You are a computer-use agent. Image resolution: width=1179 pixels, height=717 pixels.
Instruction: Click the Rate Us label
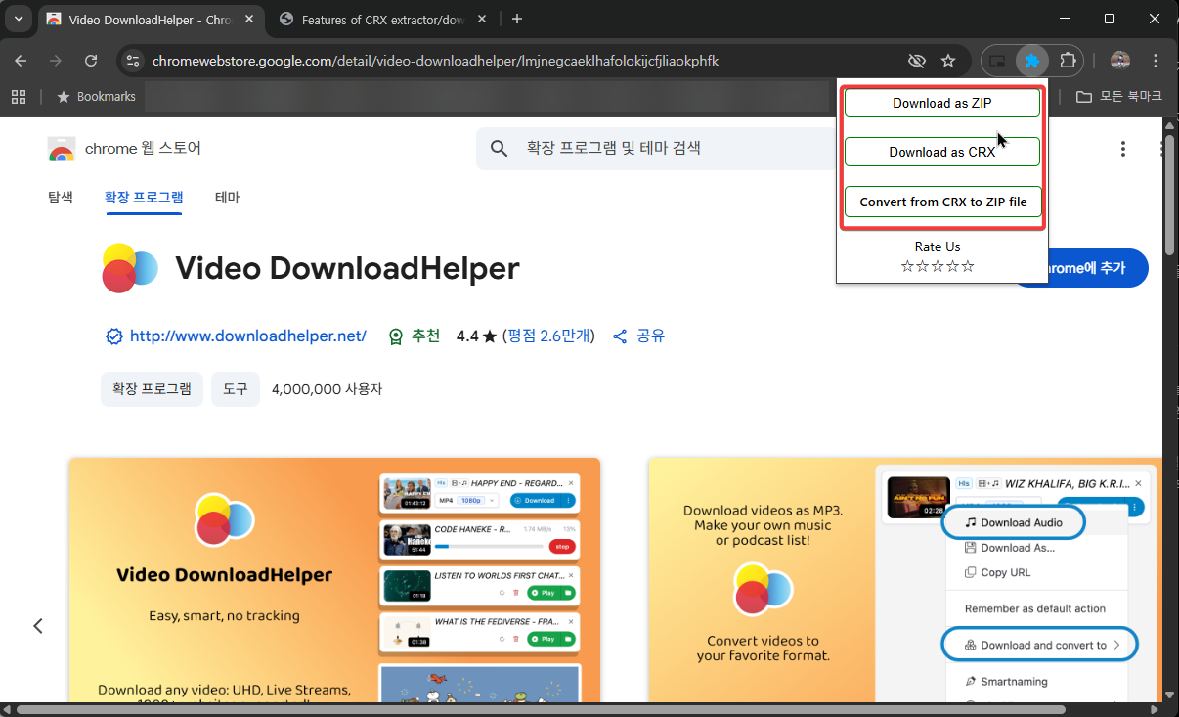coord(938,246)
